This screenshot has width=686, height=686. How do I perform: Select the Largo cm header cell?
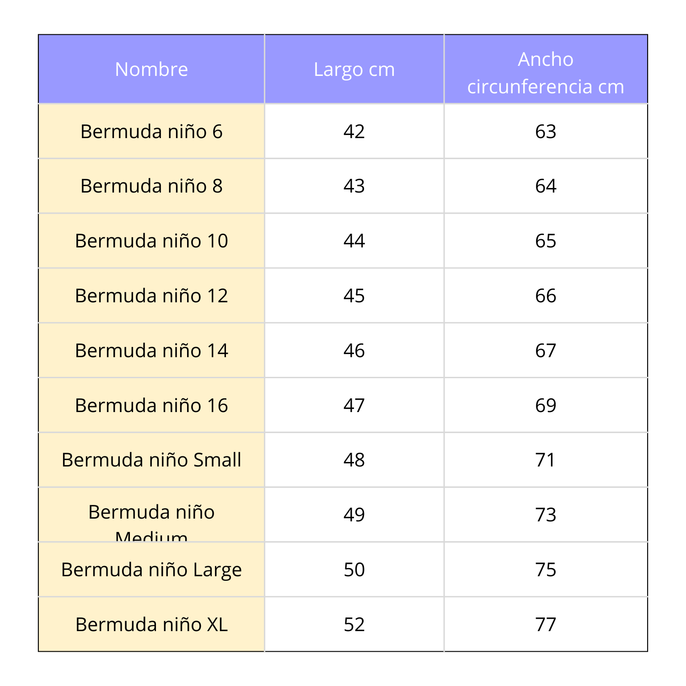[354, 69]
